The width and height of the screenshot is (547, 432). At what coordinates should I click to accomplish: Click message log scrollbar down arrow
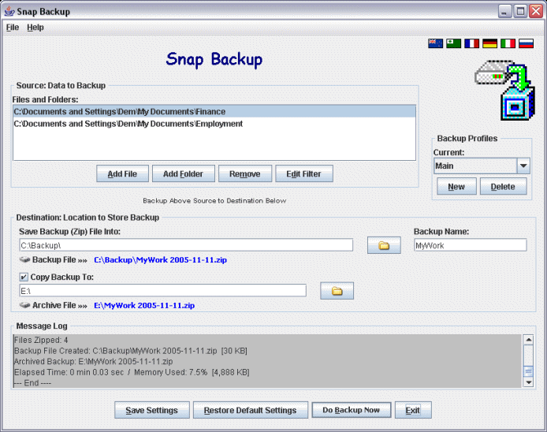529,382
